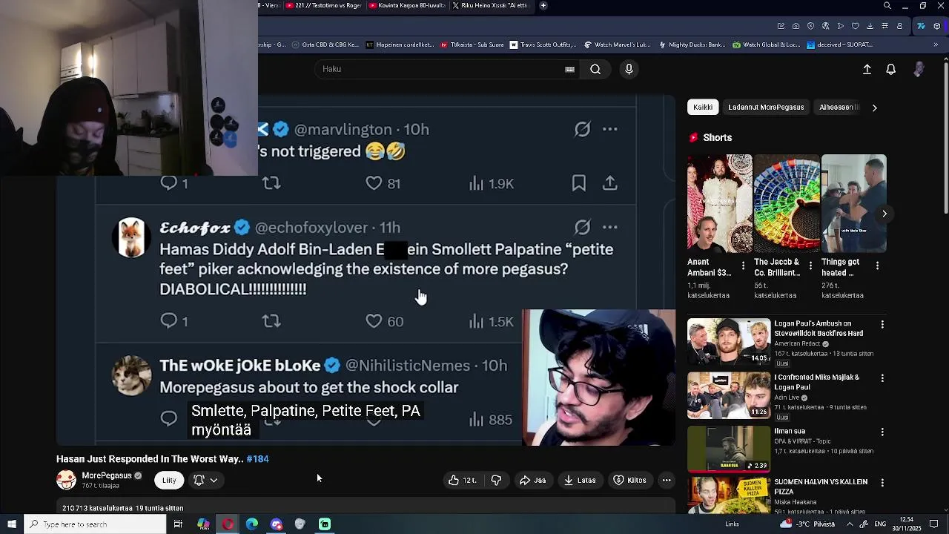
Task: Open the MorePegasus channel name link
Action: click(107, 475)
